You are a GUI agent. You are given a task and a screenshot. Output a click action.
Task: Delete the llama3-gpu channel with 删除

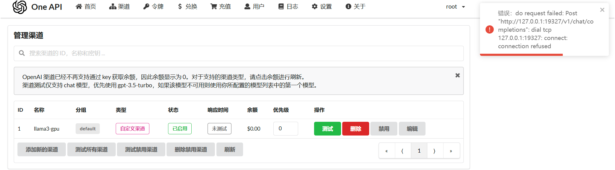[x=355, y=129]
